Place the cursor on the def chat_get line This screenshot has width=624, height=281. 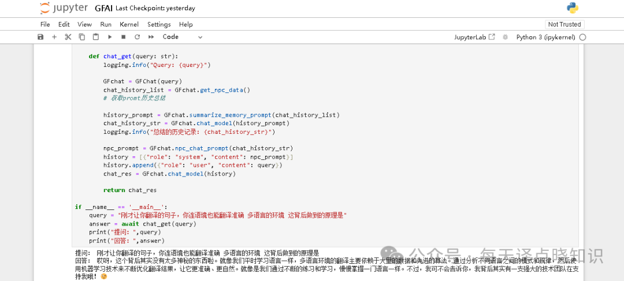(x=133, y=57)
